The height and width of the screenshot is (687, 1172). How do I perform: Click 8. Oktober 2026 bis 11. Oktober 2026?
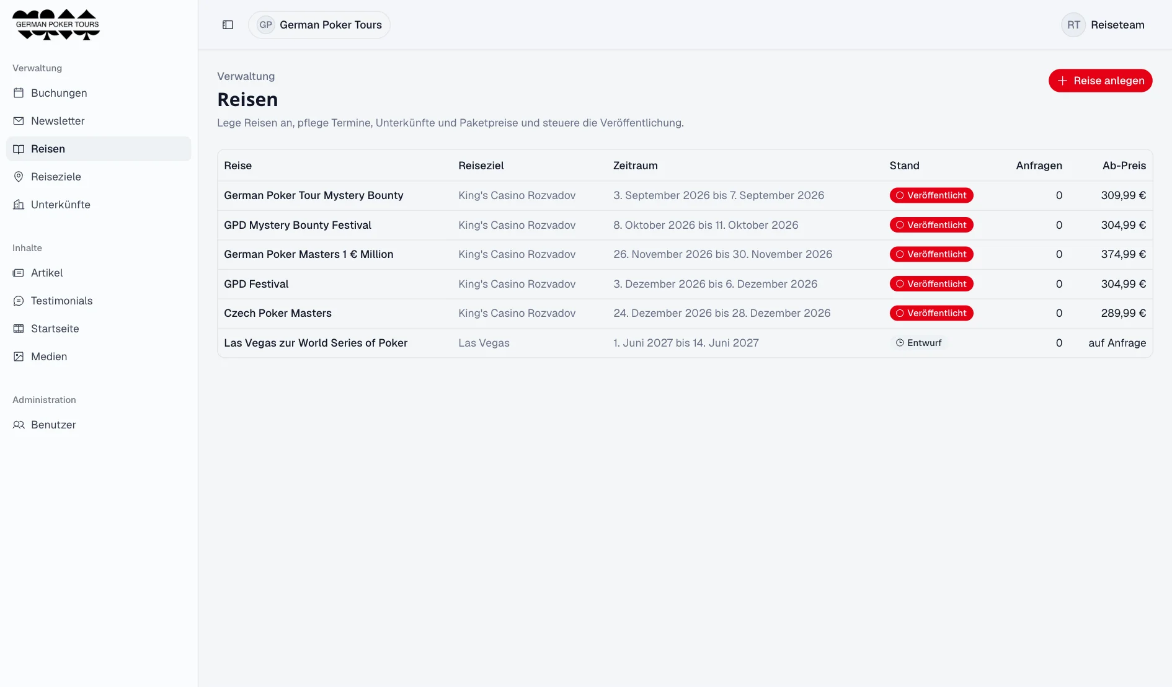tap(706, 225)
